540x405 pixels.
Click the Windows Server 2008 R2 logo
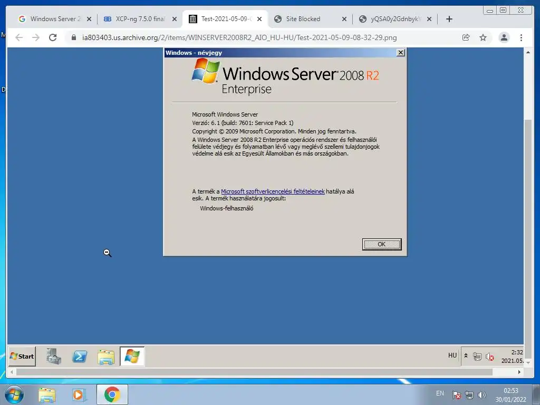coord(285,76)
